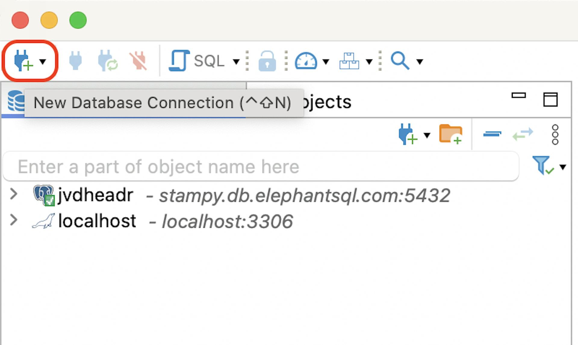Open SQL Editor script icon
Image resolution: width=578 pixels, height=345 pixels.
click(x=179, y=61)
